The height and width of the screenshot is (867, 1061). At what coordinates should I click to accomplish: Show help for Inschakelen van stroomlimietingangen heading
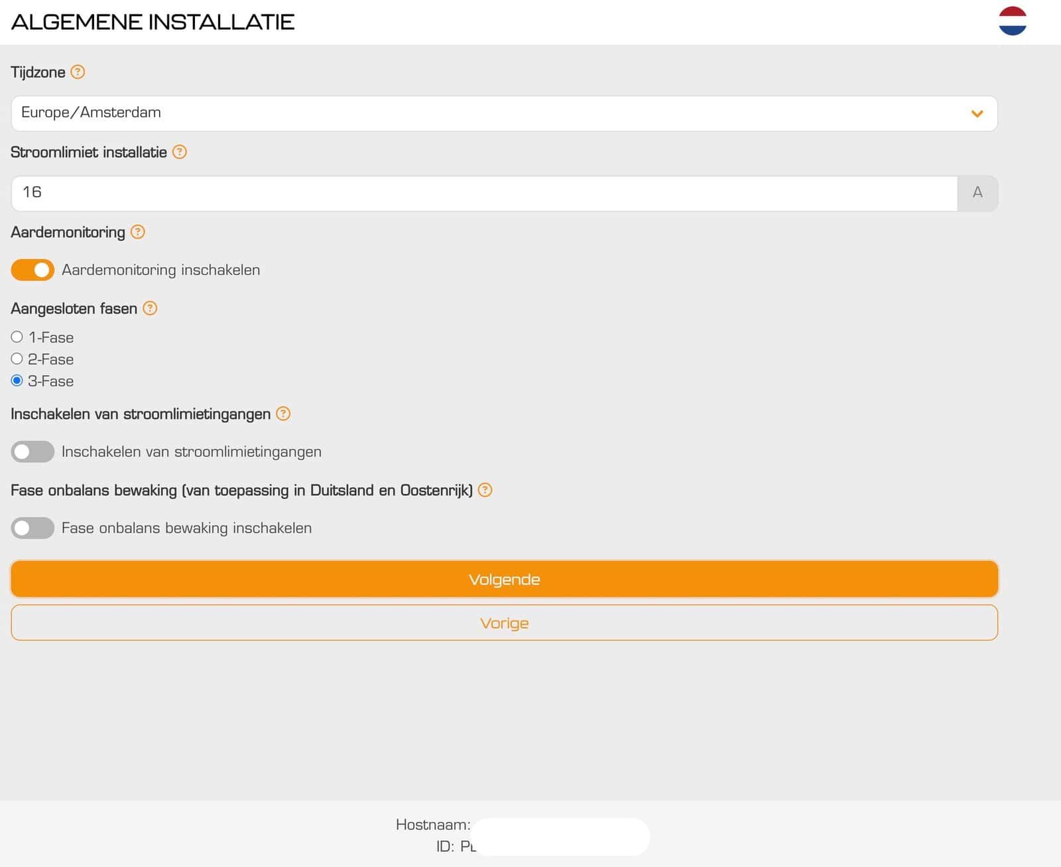[x=283, y=414]
